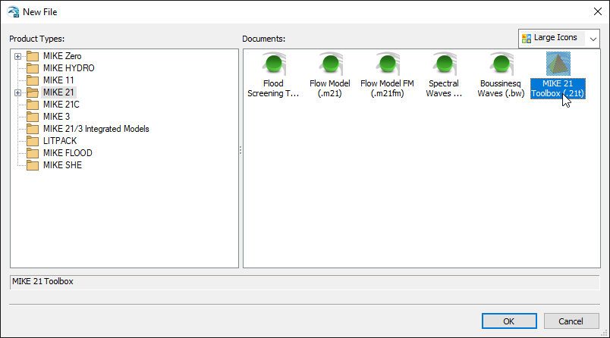
Task: Select the Boussinesq Waves (.bw) icon
Action: coord(501,65)
